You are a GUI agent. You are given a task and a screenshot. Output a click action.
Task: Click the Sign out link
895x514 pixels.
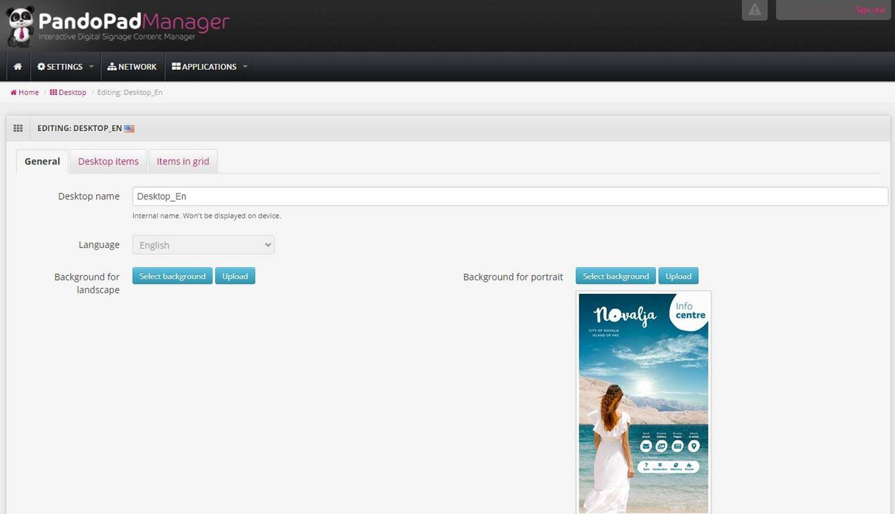[x=870, y=9]
